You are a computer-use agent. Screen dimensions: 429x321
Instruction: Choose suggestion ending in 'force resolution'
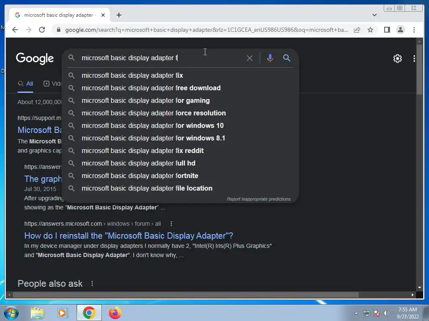click(181, 113)
